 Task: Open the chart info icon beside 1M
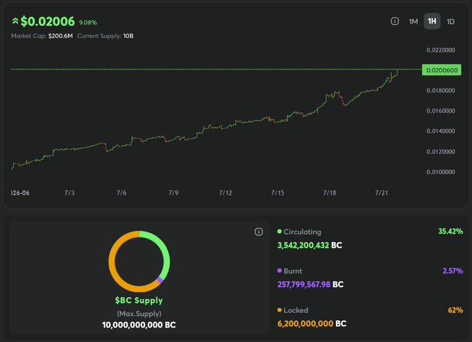pos(395,21)
